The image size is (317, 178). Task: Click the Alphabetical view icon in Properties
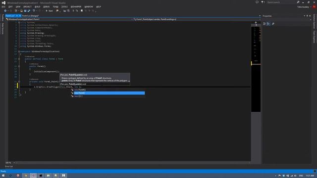coord(268,24)
